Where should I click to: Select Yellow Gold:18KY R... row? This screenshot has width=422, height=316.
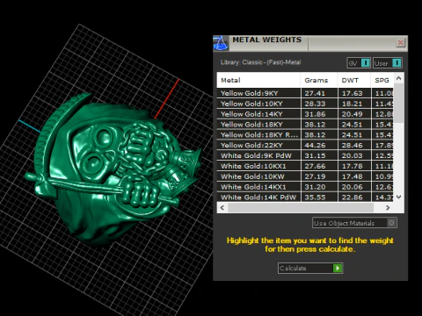click(305, 135)
